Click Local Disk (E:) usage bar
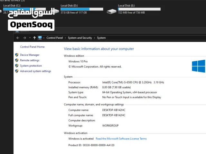Image resolution: width=206 pixels, height=154 pixels. click(139, 9)
